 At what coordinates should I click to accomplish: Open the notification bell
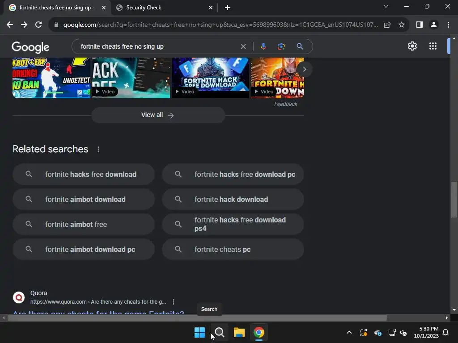pos(446,332)
